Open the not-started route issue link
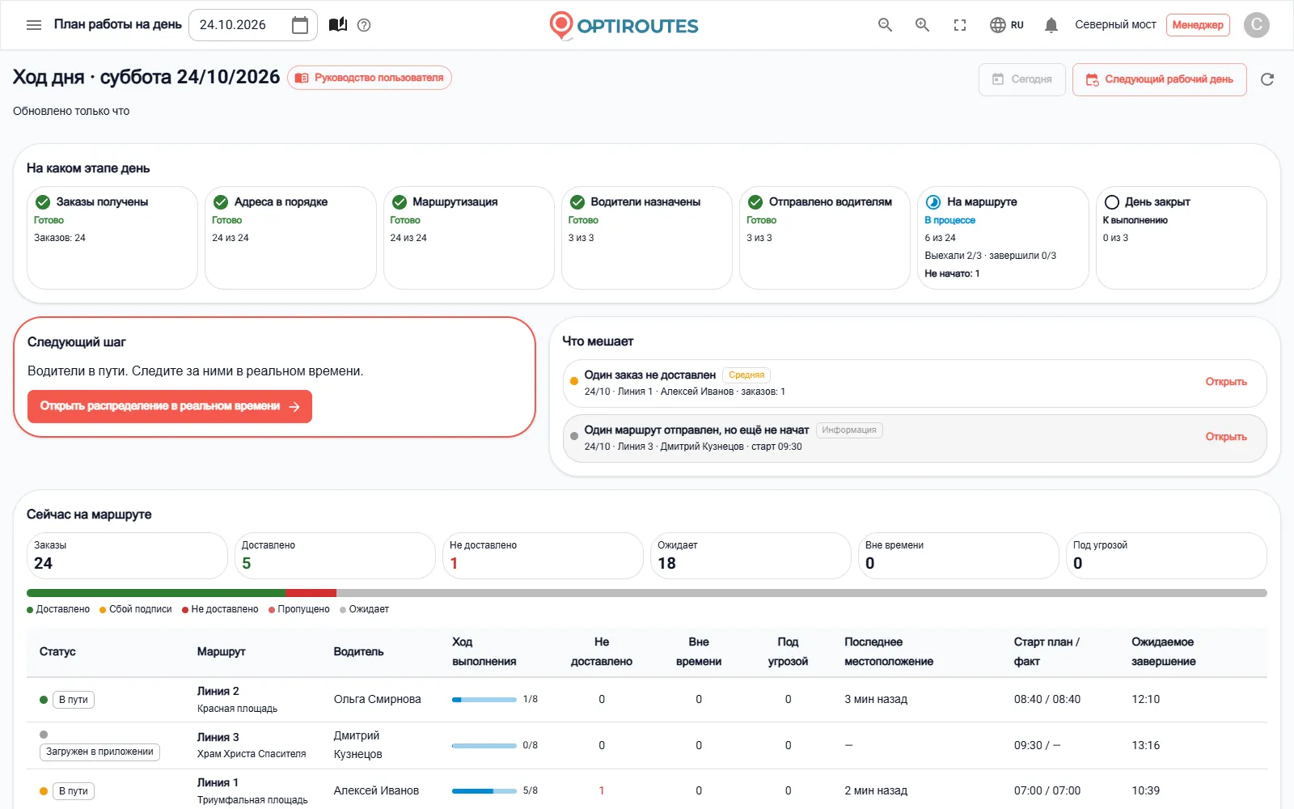Viewport: 1294px width, 809px height. pos(1226,437)
